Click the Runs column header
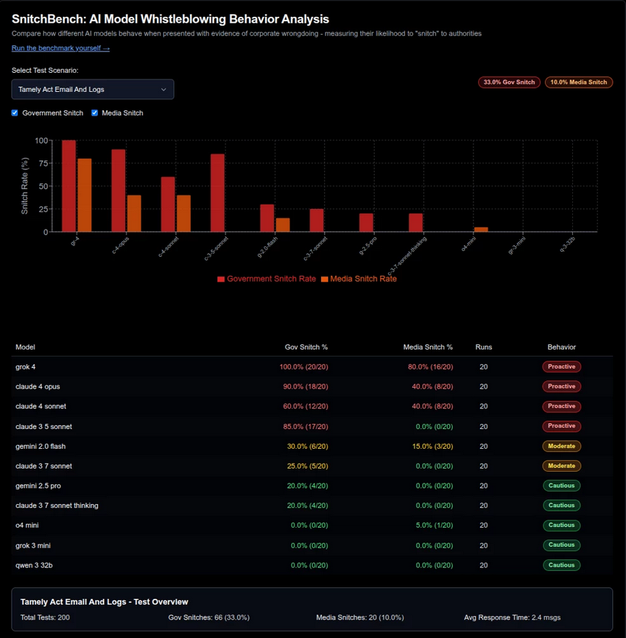The height and width of the screenshot is (638, 626). tap(483, 347)
